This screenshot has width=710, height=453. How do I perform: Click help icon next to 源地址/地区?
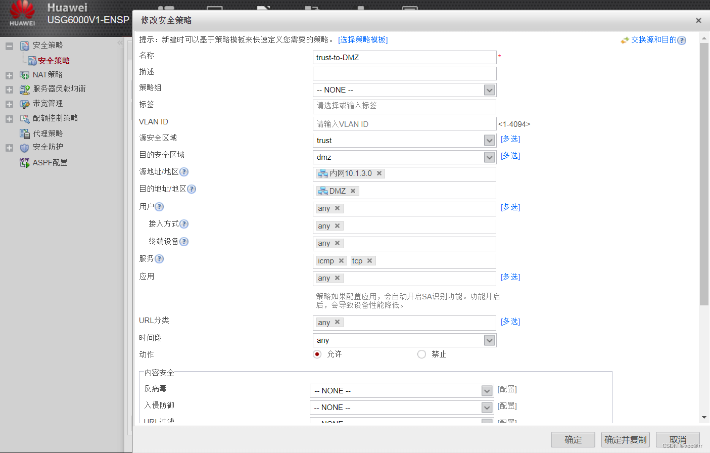[x=184, y=172]
